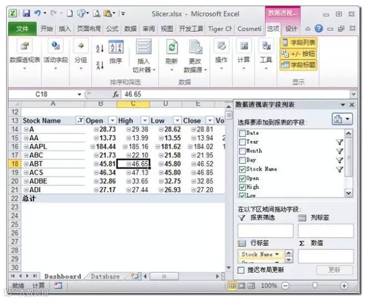Screen dimensions: 366x300
Task: Uncheck the High field checkbox
Action: [243, 187]
